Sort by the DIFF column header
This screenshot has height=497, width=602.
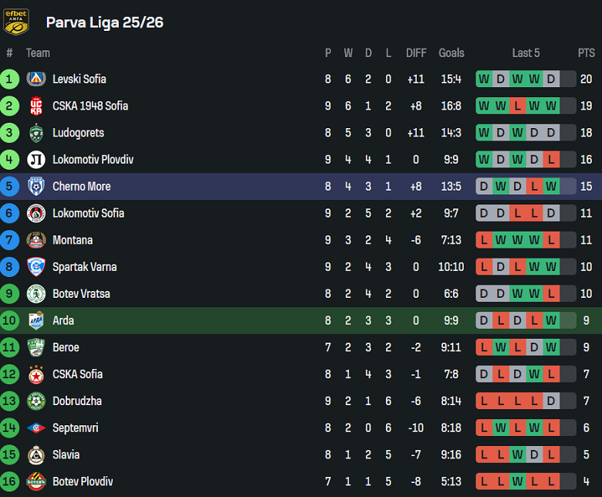click(x=416, y=52)
